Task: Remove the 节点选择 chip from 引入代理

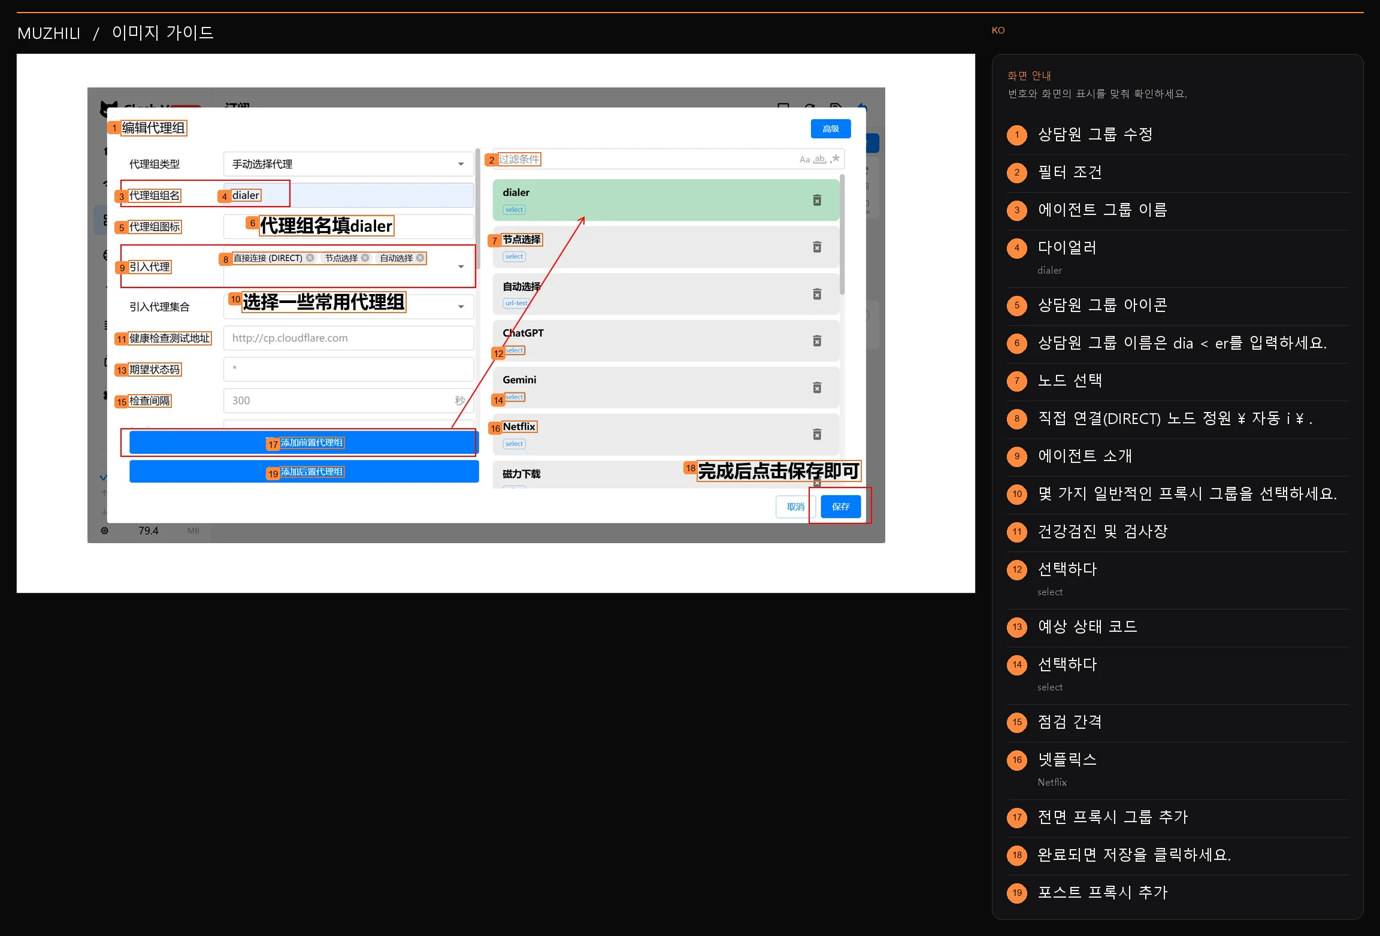Action: [365, 258]
